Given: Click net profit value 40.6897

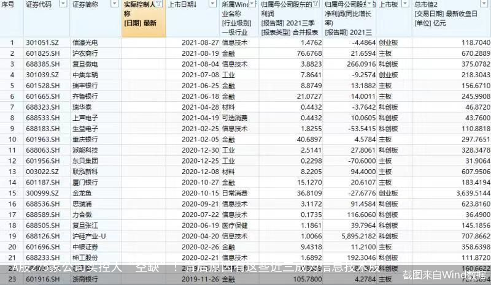Looking at the screenshot, I should [309, 139].
